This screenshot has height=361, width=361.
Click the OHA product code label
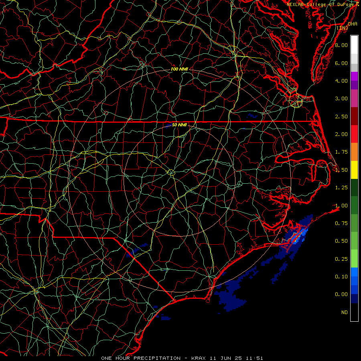pos(353,24)
